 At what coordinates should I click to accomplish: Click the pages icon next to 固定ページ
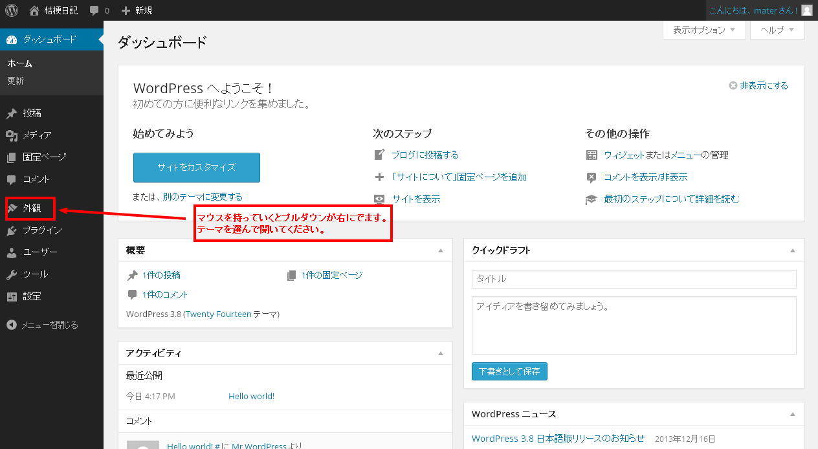(12, 157)
